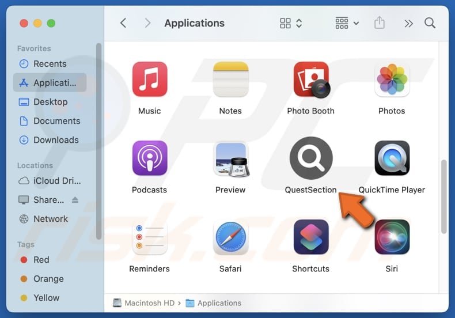Screen dimensions: 455x318
Task: Click the sidebar vertical scrollbar
Action: (98, 141)
